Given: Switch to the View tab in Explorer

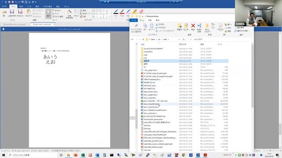Looking at the screenshot, I should 158,20.
